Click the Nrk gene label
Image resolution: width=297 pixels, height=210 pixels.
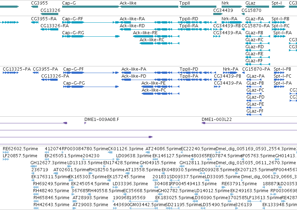click(x=225, y=3)
